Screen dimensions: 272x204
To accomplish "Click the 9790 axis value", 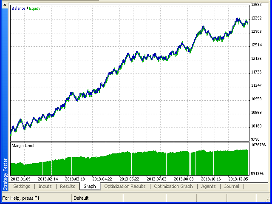I will click(255, 139).
